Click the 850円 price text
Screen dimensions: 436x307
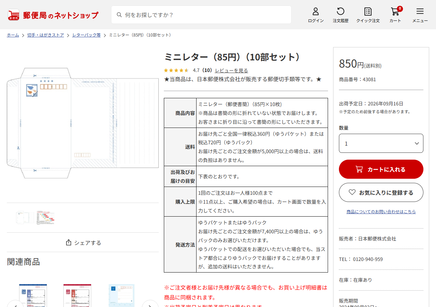351,64
